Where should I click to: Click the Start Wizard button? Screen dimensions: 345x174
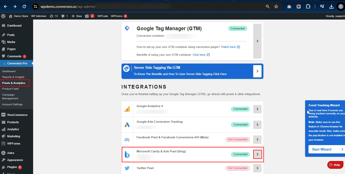[x=327, y=149]
